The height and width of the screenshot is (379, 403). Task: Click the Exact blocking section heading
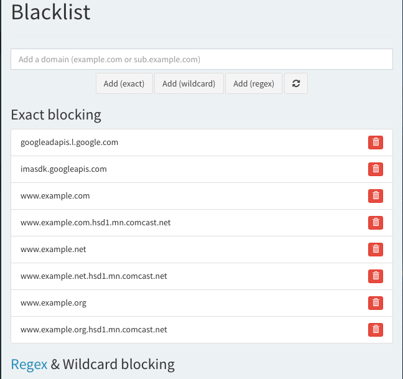[56, 115]
